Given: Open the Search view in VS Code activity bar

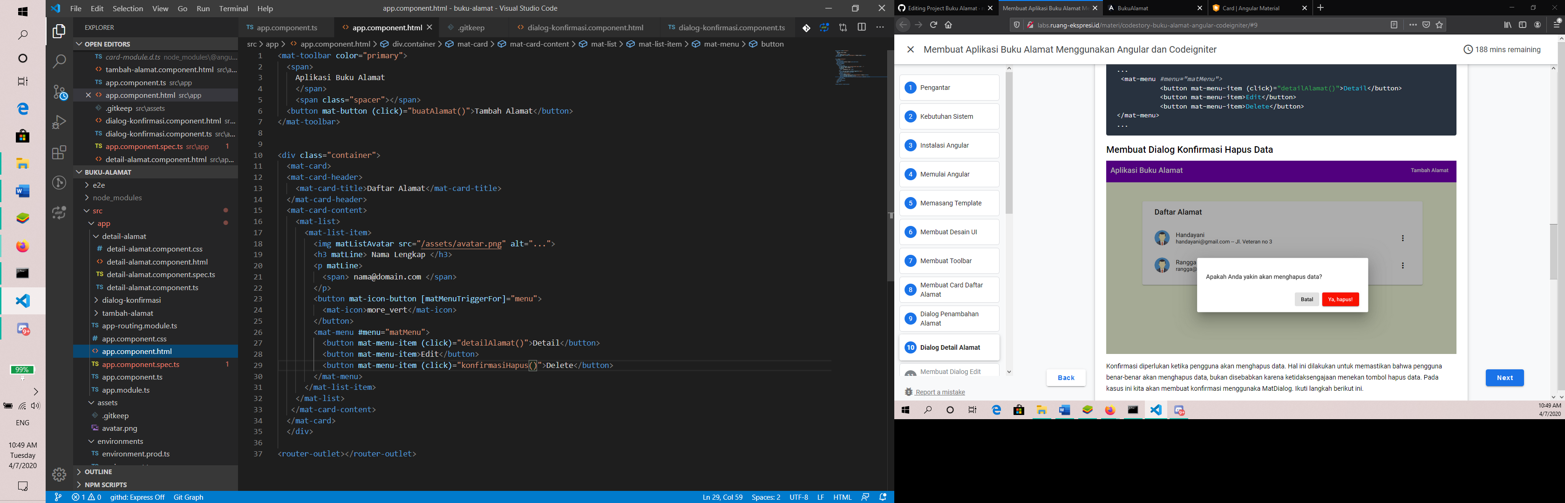Looking at the screenshot, I should [59, 61].
